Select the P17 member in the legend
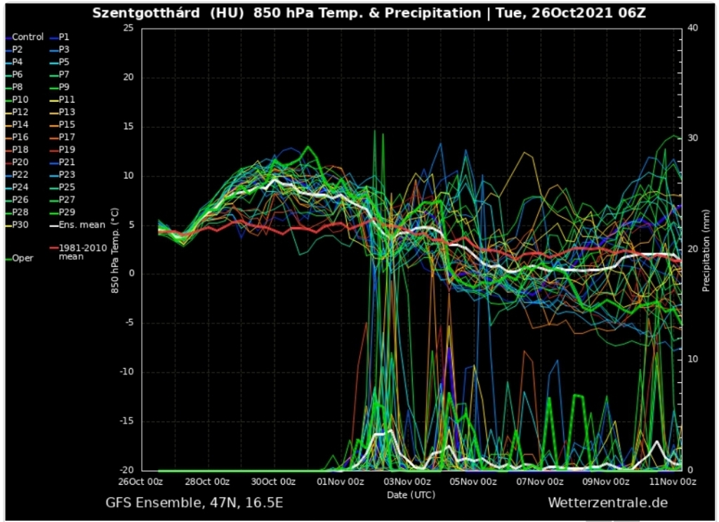Screen dimensions: 719x522 (x=67, y=137)
